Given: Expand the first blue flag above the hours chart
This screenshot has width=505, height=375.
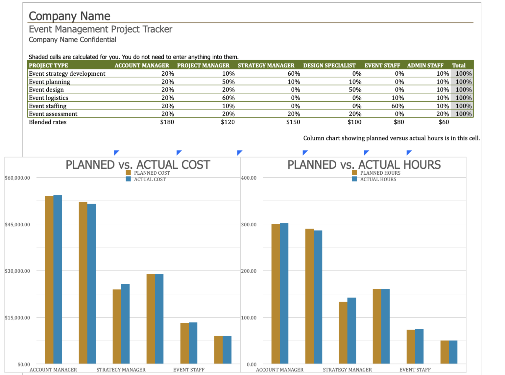Looking at the screenshot, I should pos(305,152).
